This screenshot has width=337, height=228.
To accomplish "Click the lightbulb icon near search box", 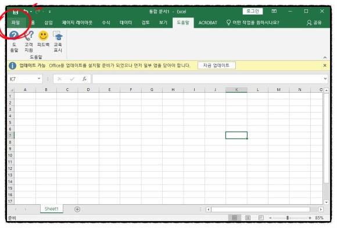I will (x=228, y=23).
